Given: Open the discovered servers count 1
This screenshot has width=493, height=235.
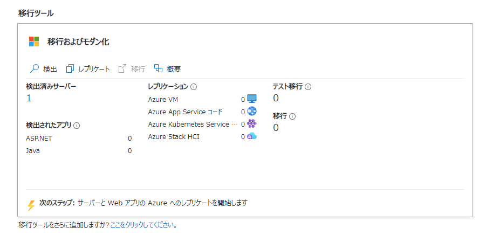Looking at the screenshot, I should (x=29, y=98).
